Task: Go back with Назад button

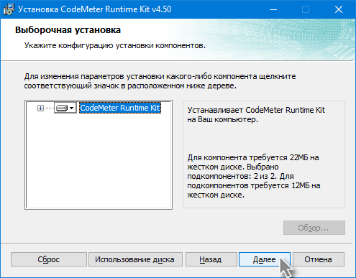Action: coord(211,259)
